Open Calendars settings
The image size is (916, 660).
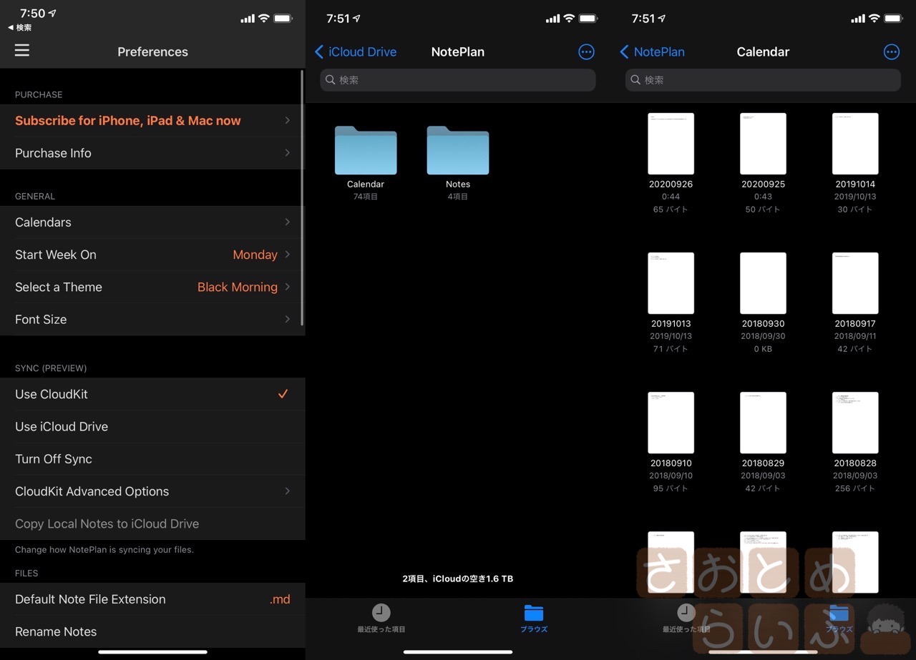152,222
